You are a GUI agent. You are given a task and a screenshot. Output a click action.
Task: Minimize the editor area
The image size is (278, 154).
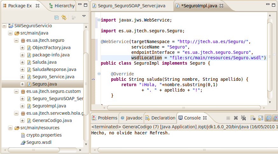tap(268, 4)
